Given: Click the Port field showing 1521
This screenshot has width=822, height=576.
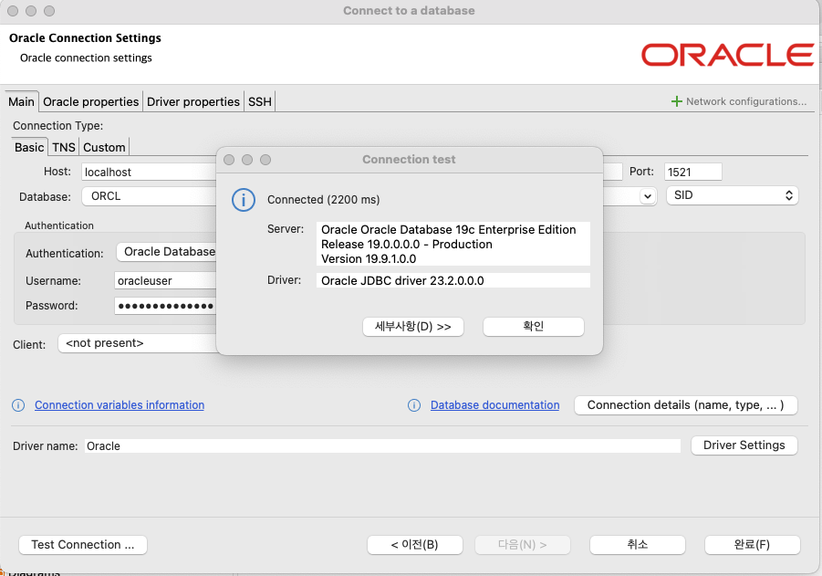Looking at the screenshot, I should tap(693, 172).
